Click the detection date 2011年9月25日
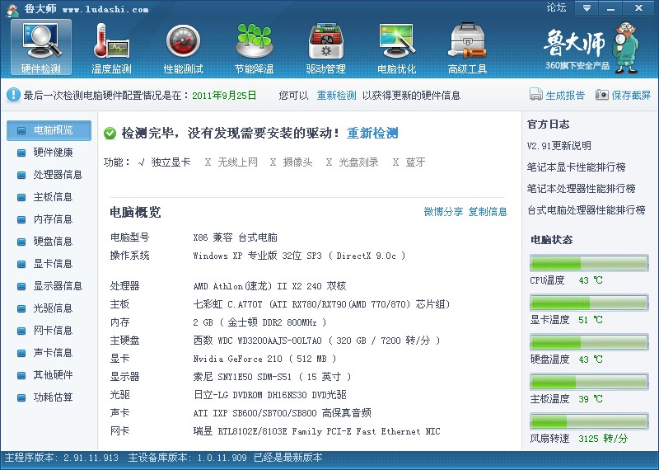 coord(224,96)
